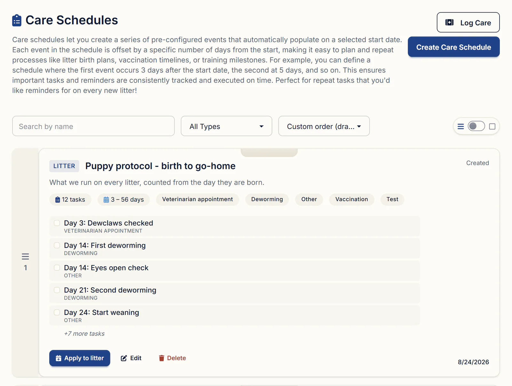
Task: Click the Vaccination tag chip
Action: [351, 199]
